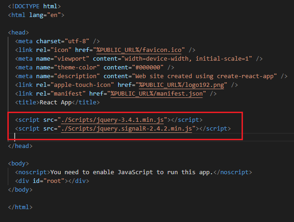This screenshot has height=222, width=294.
Task: Follow the jquery-3.4.1.min.js script source
Action: pyautogui.click(x=113, y=120)
